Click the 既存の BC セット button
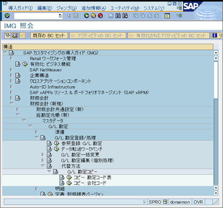Image resolution: width=223 pixels, height=208 pixels. 49,36
